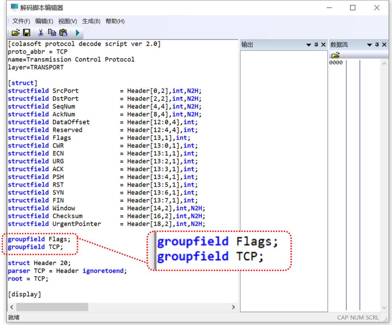
Task: Click the app icon in the title bar
Action: coord(14,8)
